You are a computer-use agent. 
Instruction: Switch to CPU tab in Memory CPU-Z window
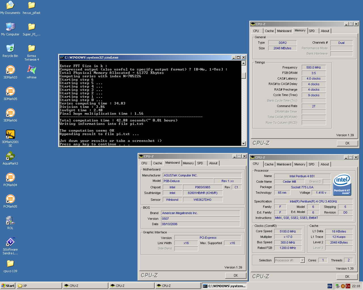point(256,31)
